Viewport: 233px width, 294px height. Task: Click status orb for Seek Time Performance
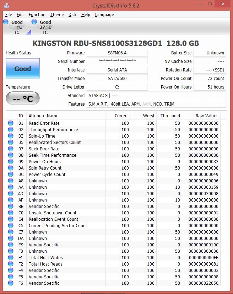[x=11, y=155]
